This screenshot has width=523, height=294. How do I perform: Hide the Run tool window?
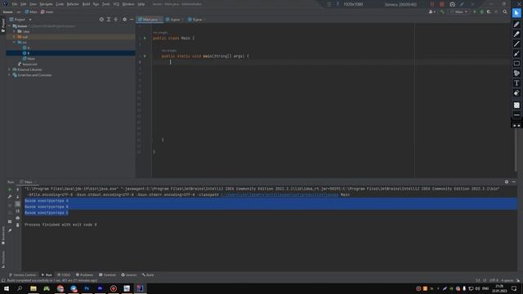tap(514, 182)
